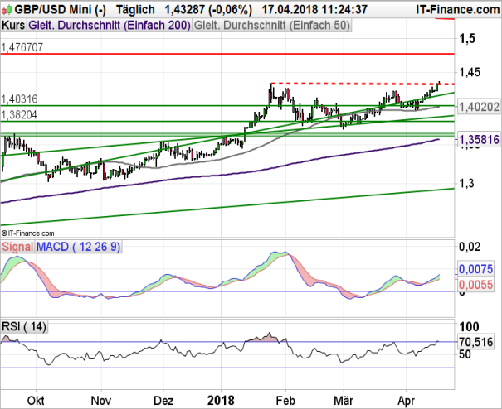Click the 17.04.2018 11:24:37 timestamp

click(x=314, y=10)
